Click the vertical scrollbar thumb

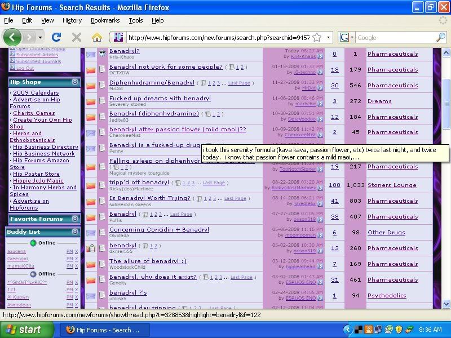pyautogui.click(x=446, y=104)
